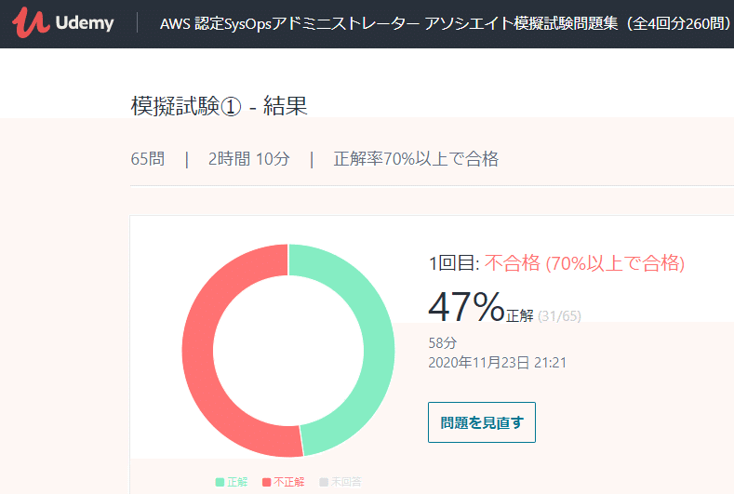The width and height of the screenshot is (734, 494).
Task: Select the 2時間 10分 duration text
Action: [x=249, y=159]
